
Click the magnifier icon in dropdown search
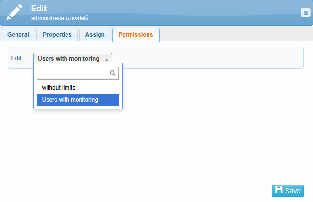click(113, 73)
